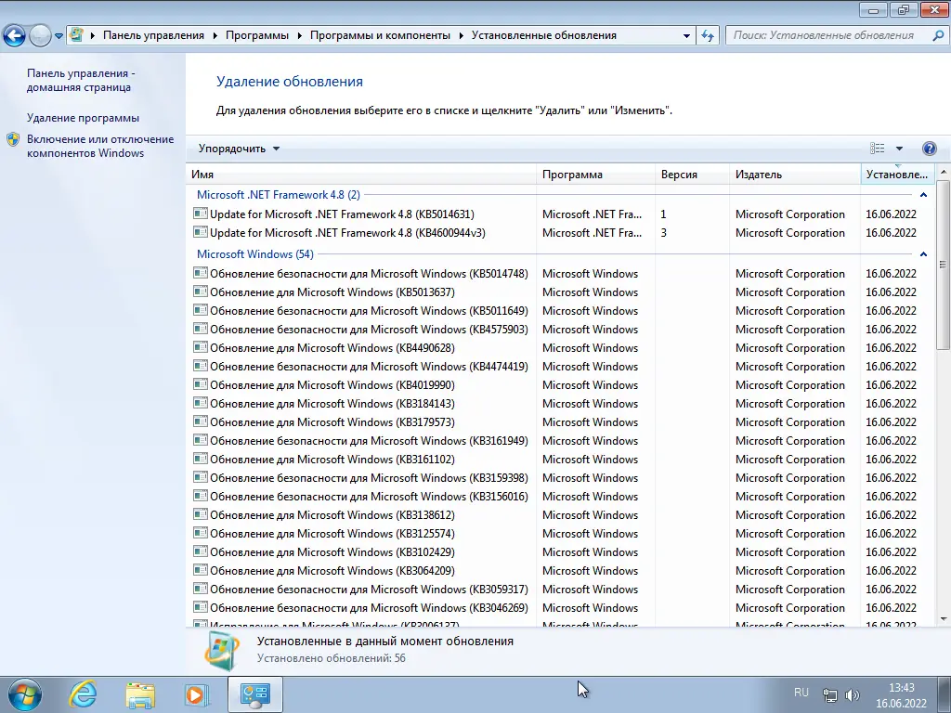Refresh the installed updates list
951x713 pixels.
click(707, 36)
